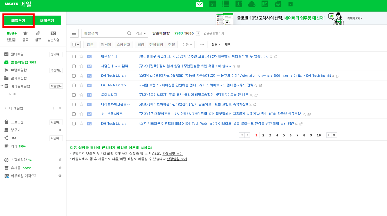
Task: Star the 도미노피자 mail
Action: (x=81, y=95)
